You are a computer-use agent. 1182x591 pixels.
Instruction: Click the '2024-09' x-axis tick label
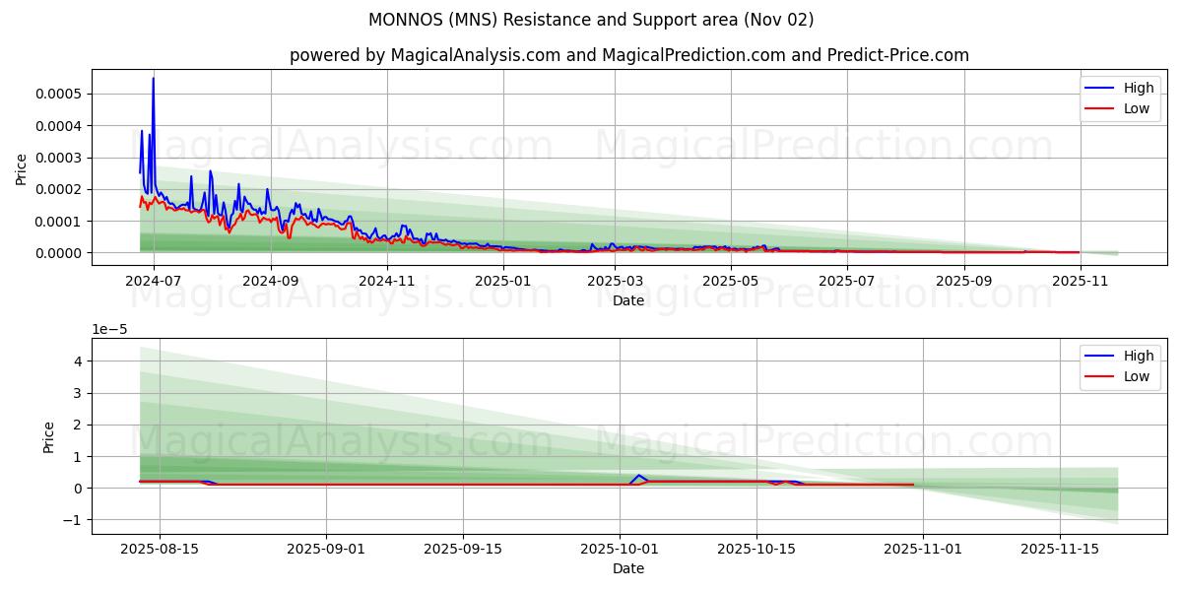pyautogui.click(x=271, y=281)
